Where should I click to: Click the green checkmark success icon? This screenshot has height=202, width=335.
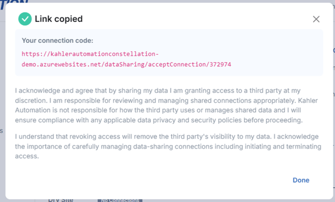[x=24, y=19]
